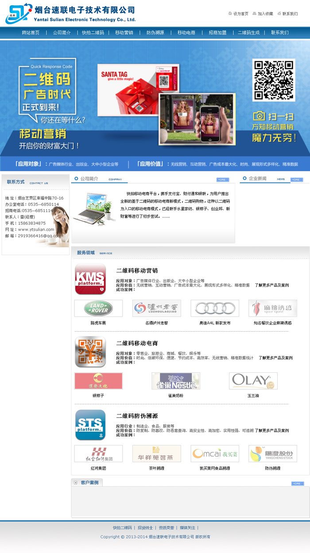This screenshot has width=310, height=553.
Task: Click the camera 扫一扫 icon
Action: 259,116
